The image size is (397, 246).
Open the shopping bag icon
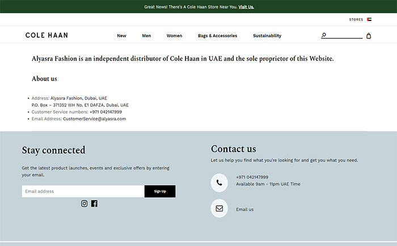(369, 36)
